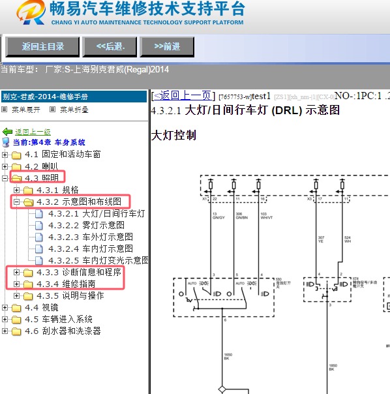
Task: Open 4.3.2.4 车内灯示意图 page
Action: coord(91,249)
